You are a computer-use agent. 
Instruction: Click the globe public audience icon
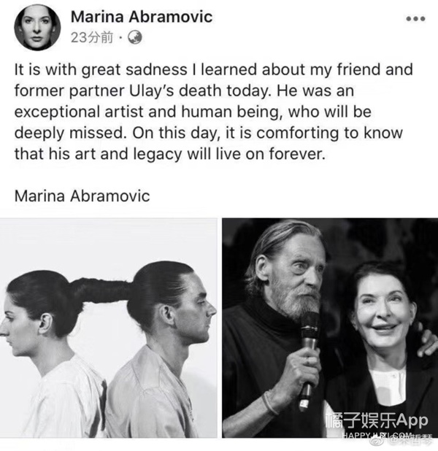[134, 37]
